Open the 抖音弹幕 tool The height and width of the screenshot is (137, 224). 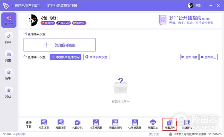44,124
